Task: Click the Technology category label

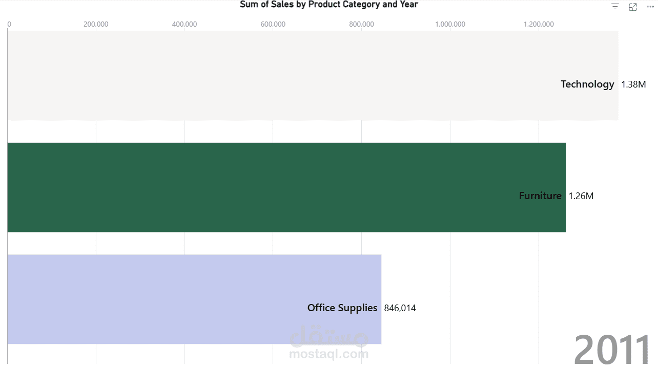Action: click(x=587, y=84)
